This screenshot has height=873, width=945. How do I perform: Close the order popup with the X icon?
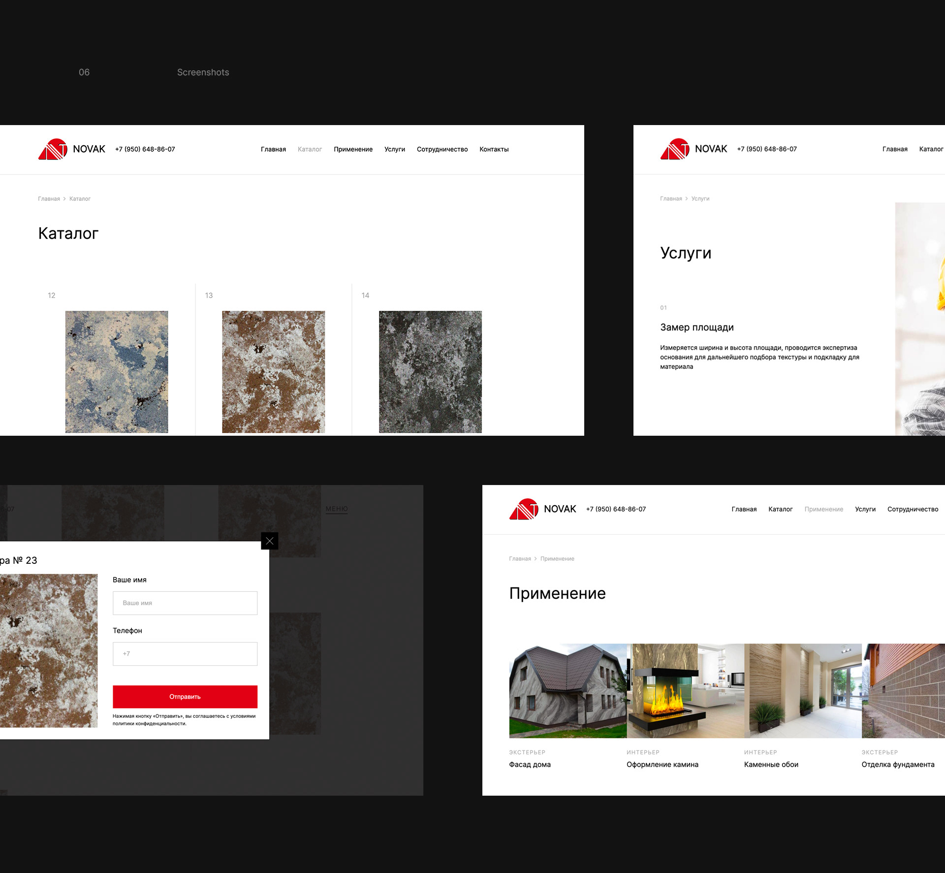tap(269, 541)
